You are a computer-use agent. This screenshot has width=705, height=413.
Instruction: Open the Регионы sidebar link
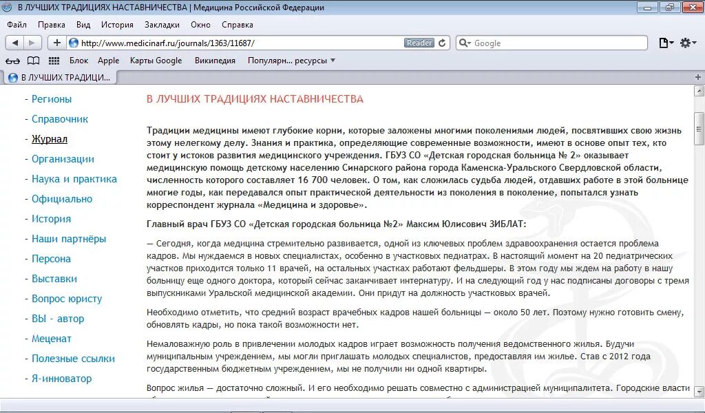click(51, 99)
